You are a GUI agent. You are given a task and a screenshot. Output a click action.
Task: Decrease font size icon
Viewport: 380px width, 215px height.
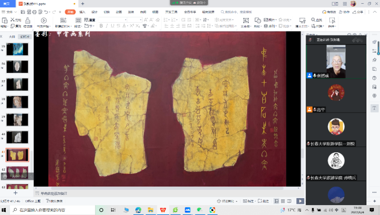[x=152, y=20]
